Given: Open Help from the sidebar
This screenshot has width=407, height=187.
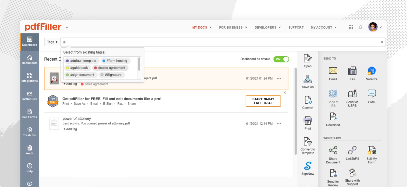Looking at the screenshot, I should click(30, 168).
